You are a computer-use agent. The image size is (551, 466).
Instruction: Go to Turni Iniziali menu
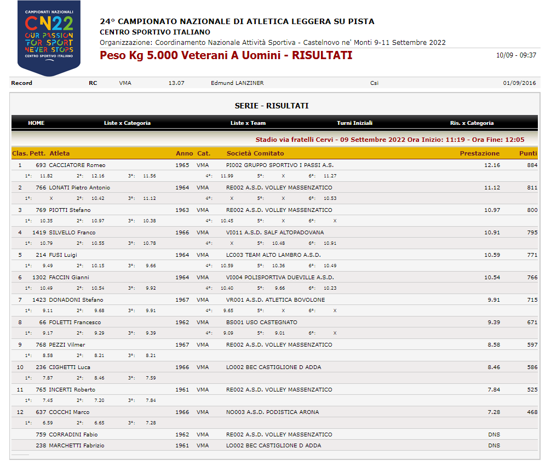click(x=354, y=123)
